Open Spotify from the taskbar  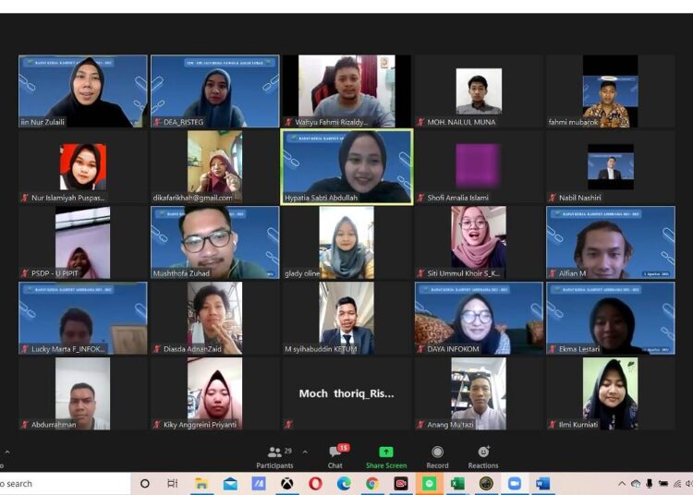point(429,484)
